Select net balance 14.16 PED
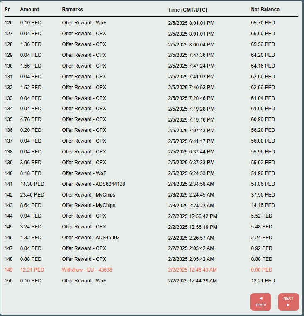The width and height of the screenshot is (304, 316). pyautogui.click(x=263, y=205)
